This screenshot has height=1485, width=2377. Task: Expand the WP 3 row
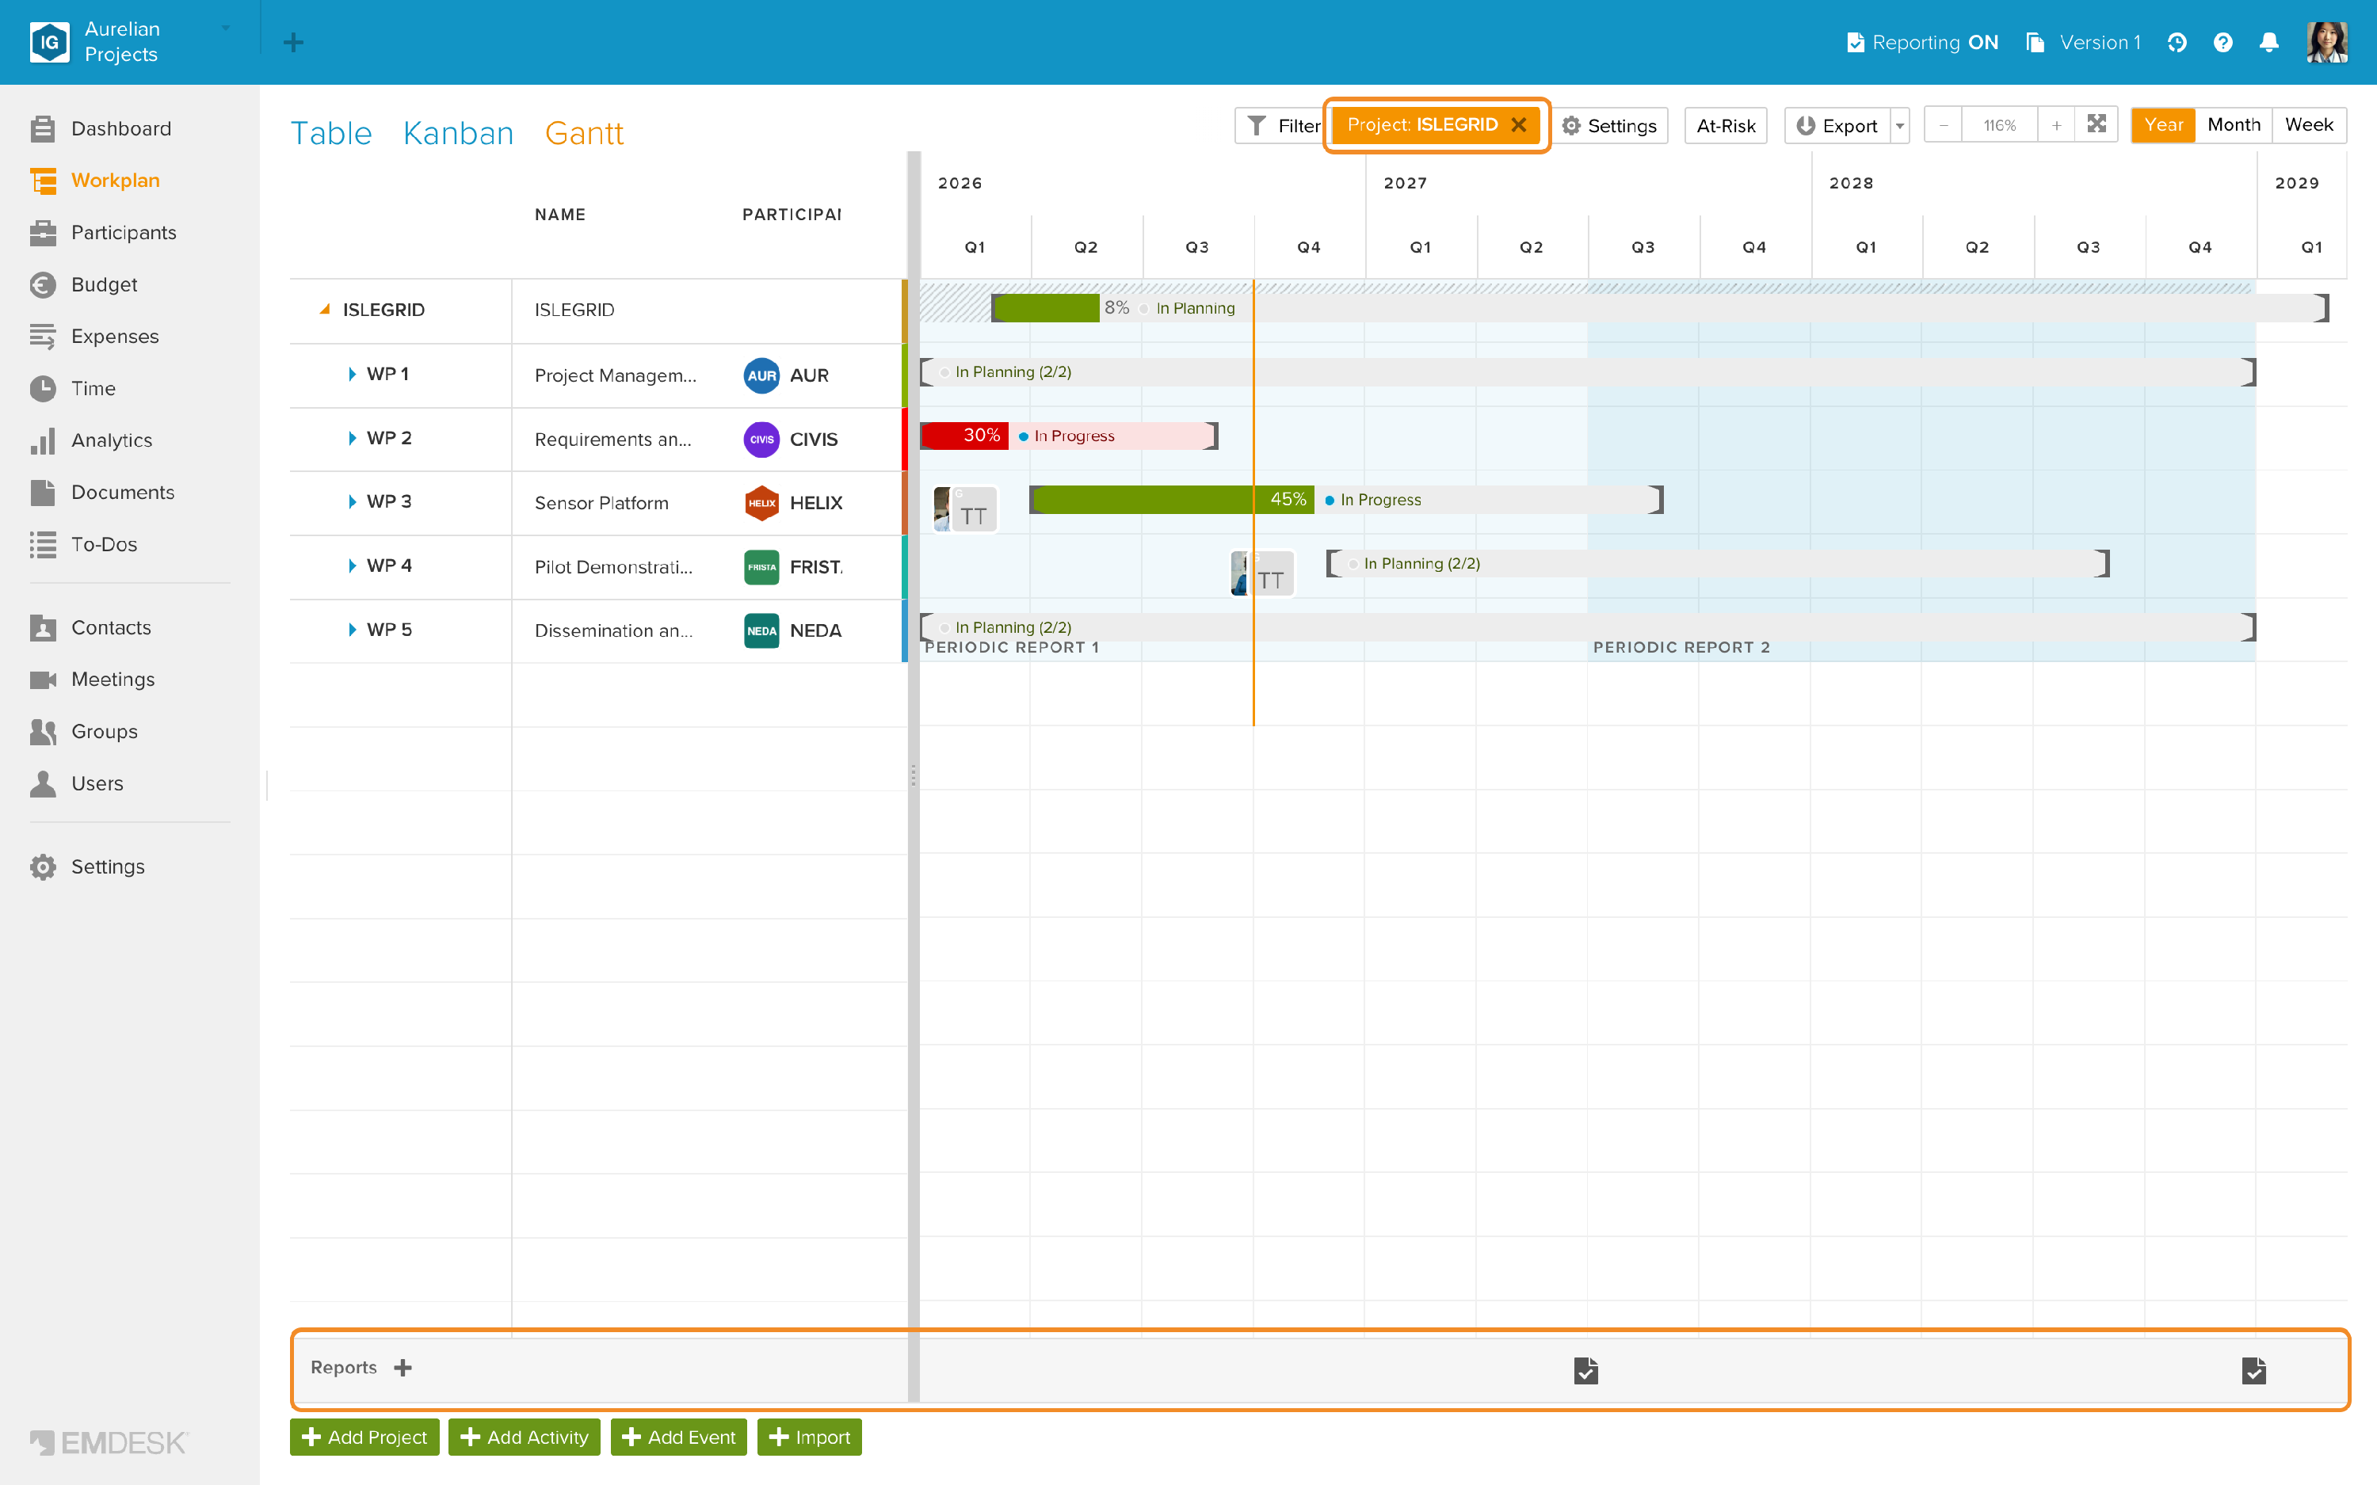[x=352, y=502]
